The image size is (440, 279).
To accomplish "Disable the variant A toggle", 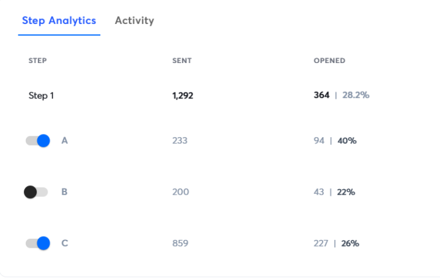I will (x=37, y=141).
